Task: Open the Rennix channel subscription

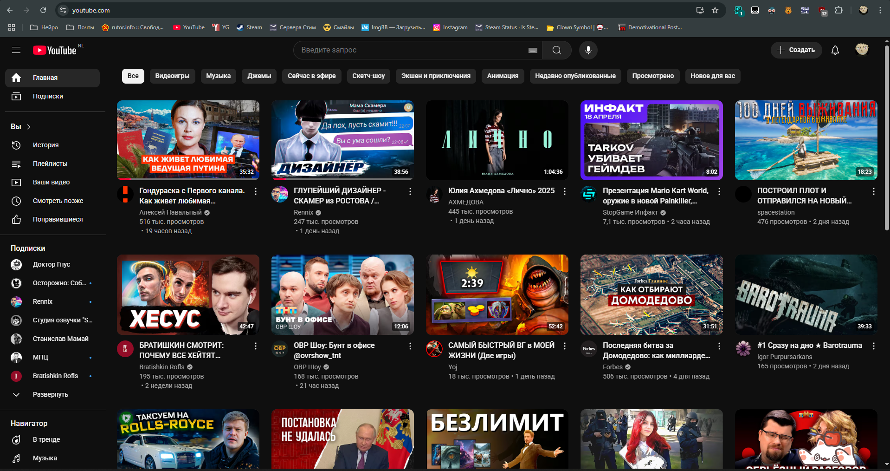Action: pos(43,301)
